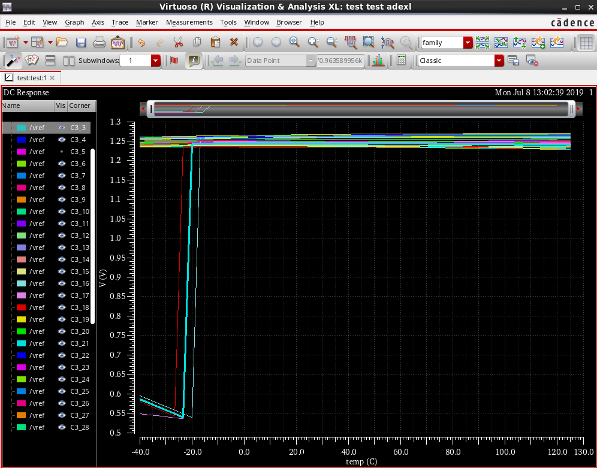Screen dimensions: 597x468
Task: Click the red flag marker icon
Action: (174, 61)
